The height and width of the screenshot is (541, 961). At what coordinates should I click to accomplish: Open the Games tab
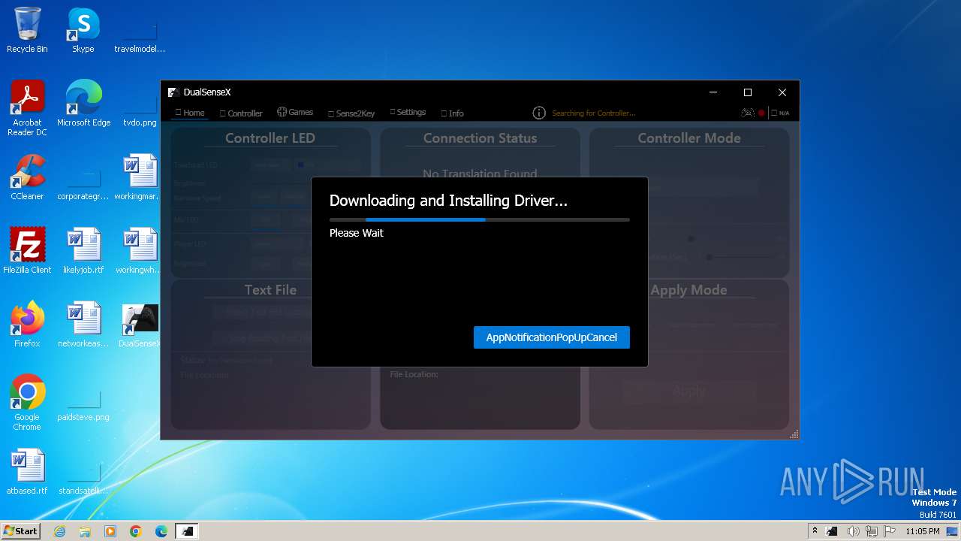(295, 112)
